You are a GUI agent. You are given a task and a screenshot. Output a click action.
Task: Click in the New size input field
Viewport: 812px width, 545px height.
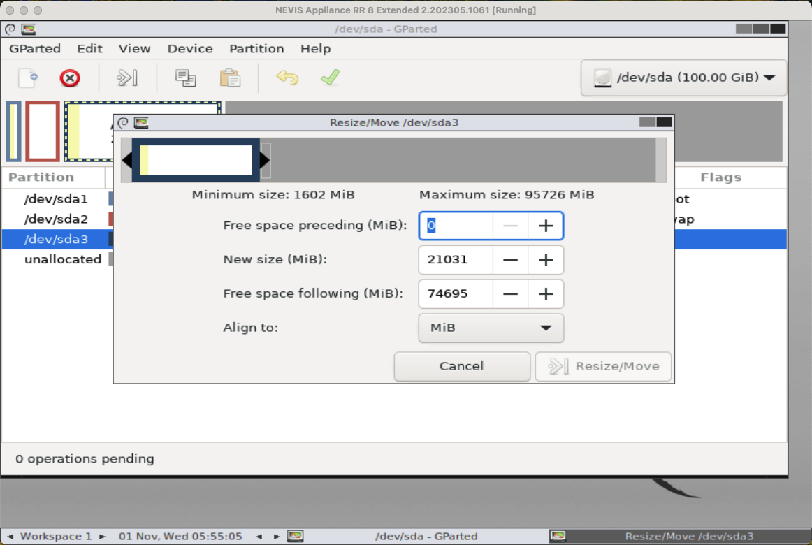point(455,260)
